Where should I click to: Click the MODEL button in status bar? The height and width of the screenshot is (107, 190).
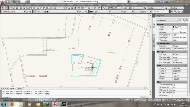coord(123,100)
